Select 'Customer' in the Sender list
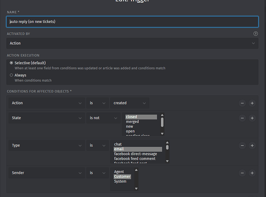266x197 pixels. tap(122, 177)
